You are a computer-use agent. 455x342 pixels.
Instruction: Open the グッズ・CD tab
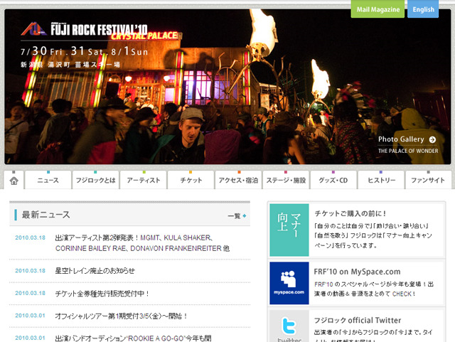coord(333,181)
